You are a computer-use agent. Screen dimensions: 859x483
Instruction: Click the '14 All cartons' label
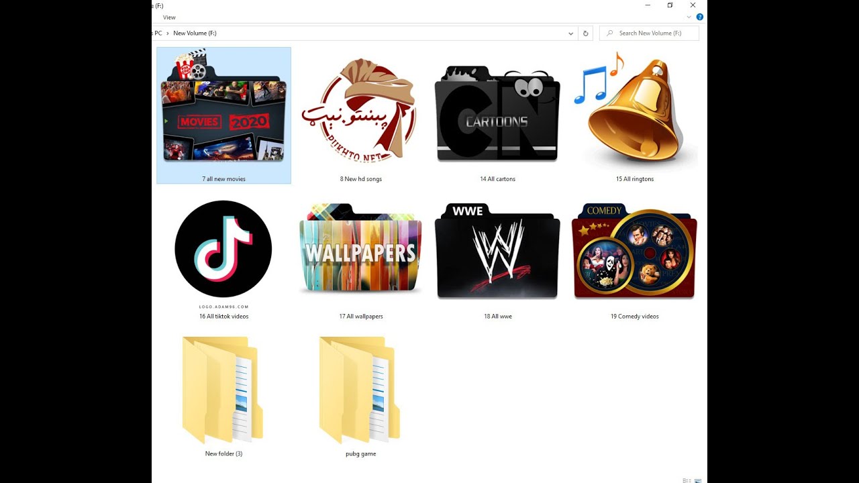(x=497, y=179)
